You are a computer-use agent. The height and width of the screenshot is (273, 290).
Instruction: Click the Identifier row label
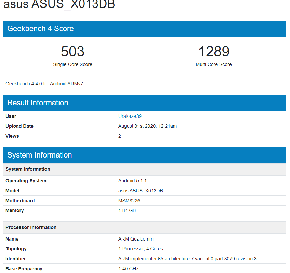click(15, 259)
